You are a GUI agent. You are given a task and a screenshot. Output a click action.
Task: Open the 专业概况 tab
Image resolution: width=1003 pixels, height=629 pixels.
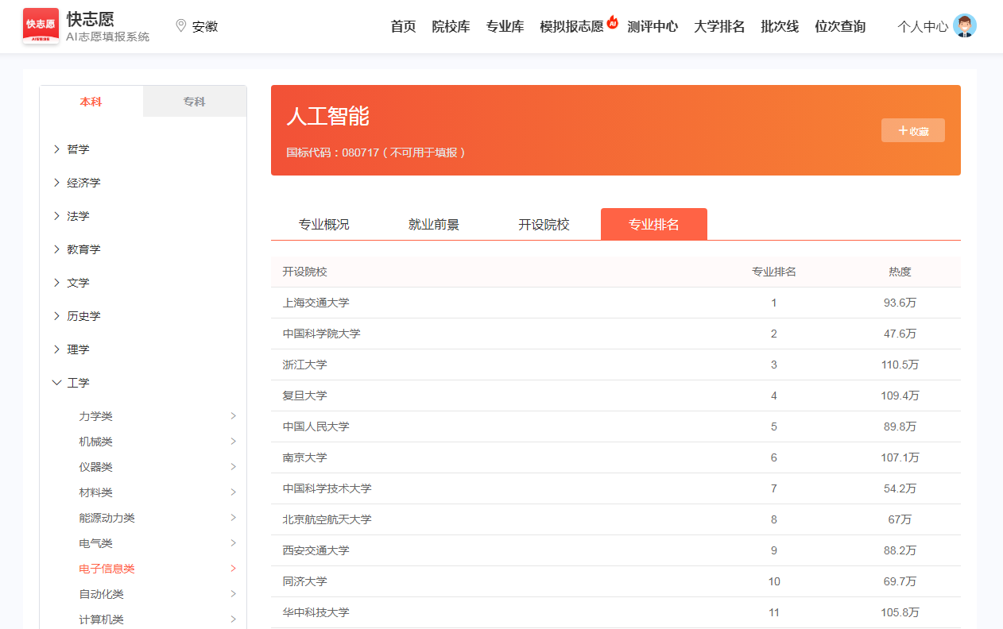(323, 224)
